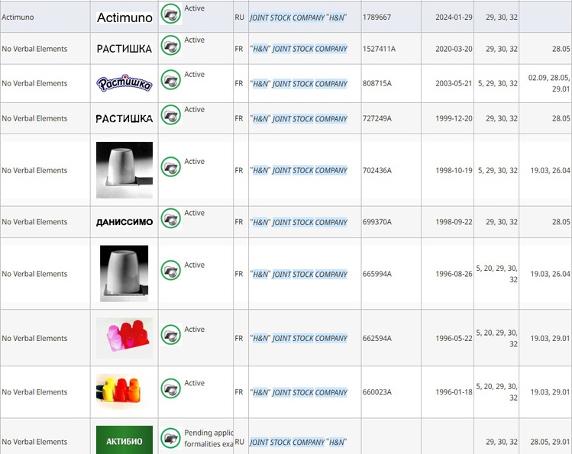572x454 pixels.
Task: Click the status icon in the 699370A row
Action: 171,219
